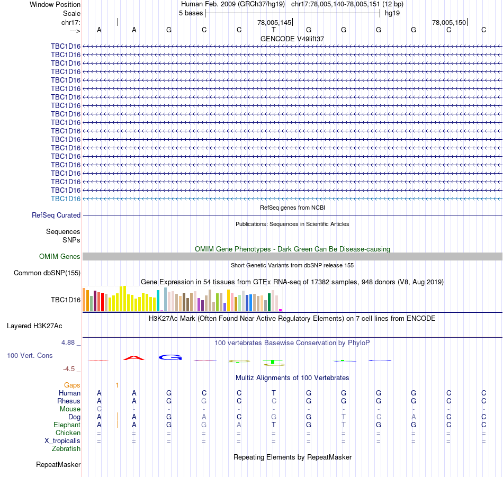Click the red A conservation logo
This screenshot has width=503, height=477.
134,358
